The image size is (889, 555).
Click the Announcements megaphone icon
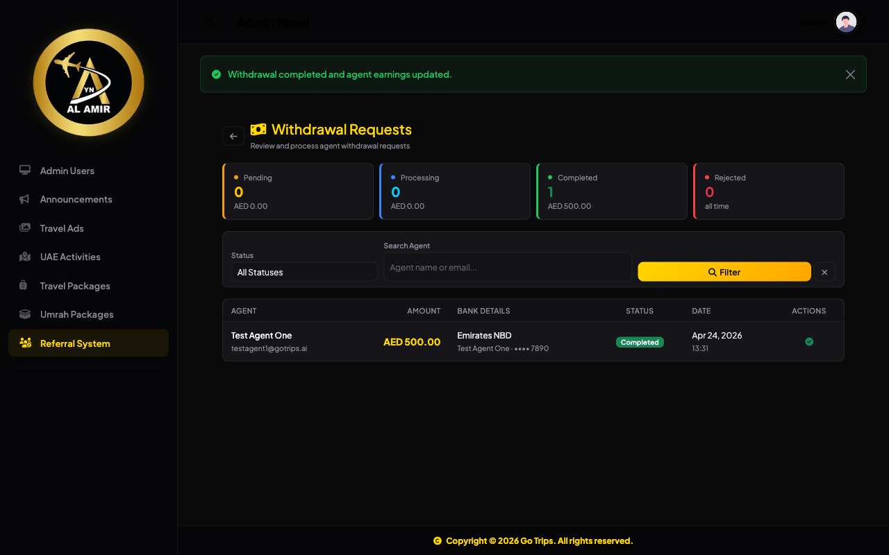click(x=25, y=199)
